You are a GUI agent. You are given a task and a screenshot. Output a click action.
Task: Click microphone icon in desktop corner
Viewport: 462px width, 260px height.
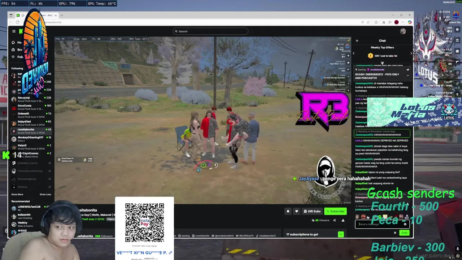(x=458, y=249)
